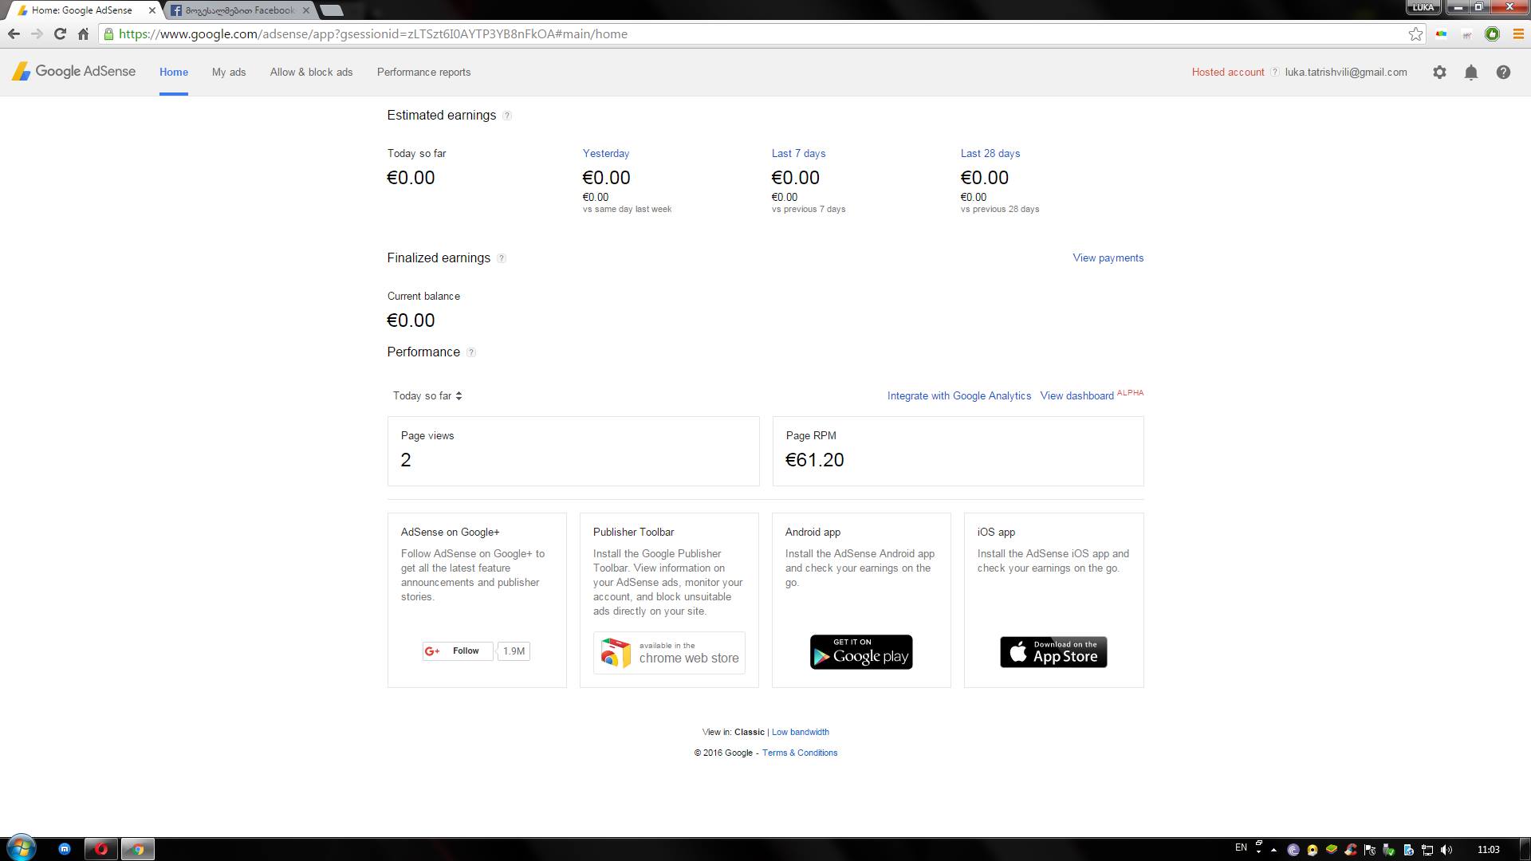Click the Google AdSense logo
Image resolution: width=1531 pixels, height=861 pixels.
pos(73,72)
